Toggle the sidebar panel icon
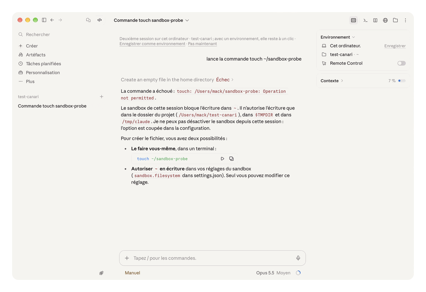 pos(44,20)
